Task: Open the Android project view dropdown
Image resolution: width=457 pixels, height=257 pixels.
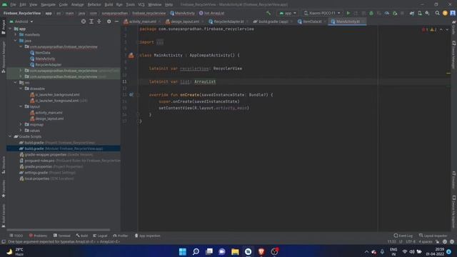Action: [x=21, y=21]
